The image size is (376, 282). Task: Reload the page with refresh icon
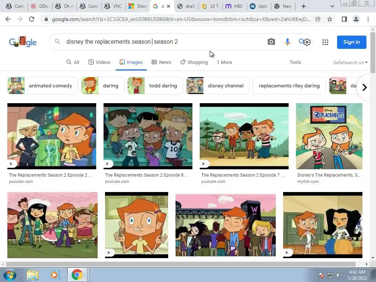point(32,19)
